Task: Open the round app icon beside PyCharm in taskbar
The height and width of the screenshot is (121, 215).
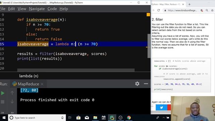Action: pos(120,118)
